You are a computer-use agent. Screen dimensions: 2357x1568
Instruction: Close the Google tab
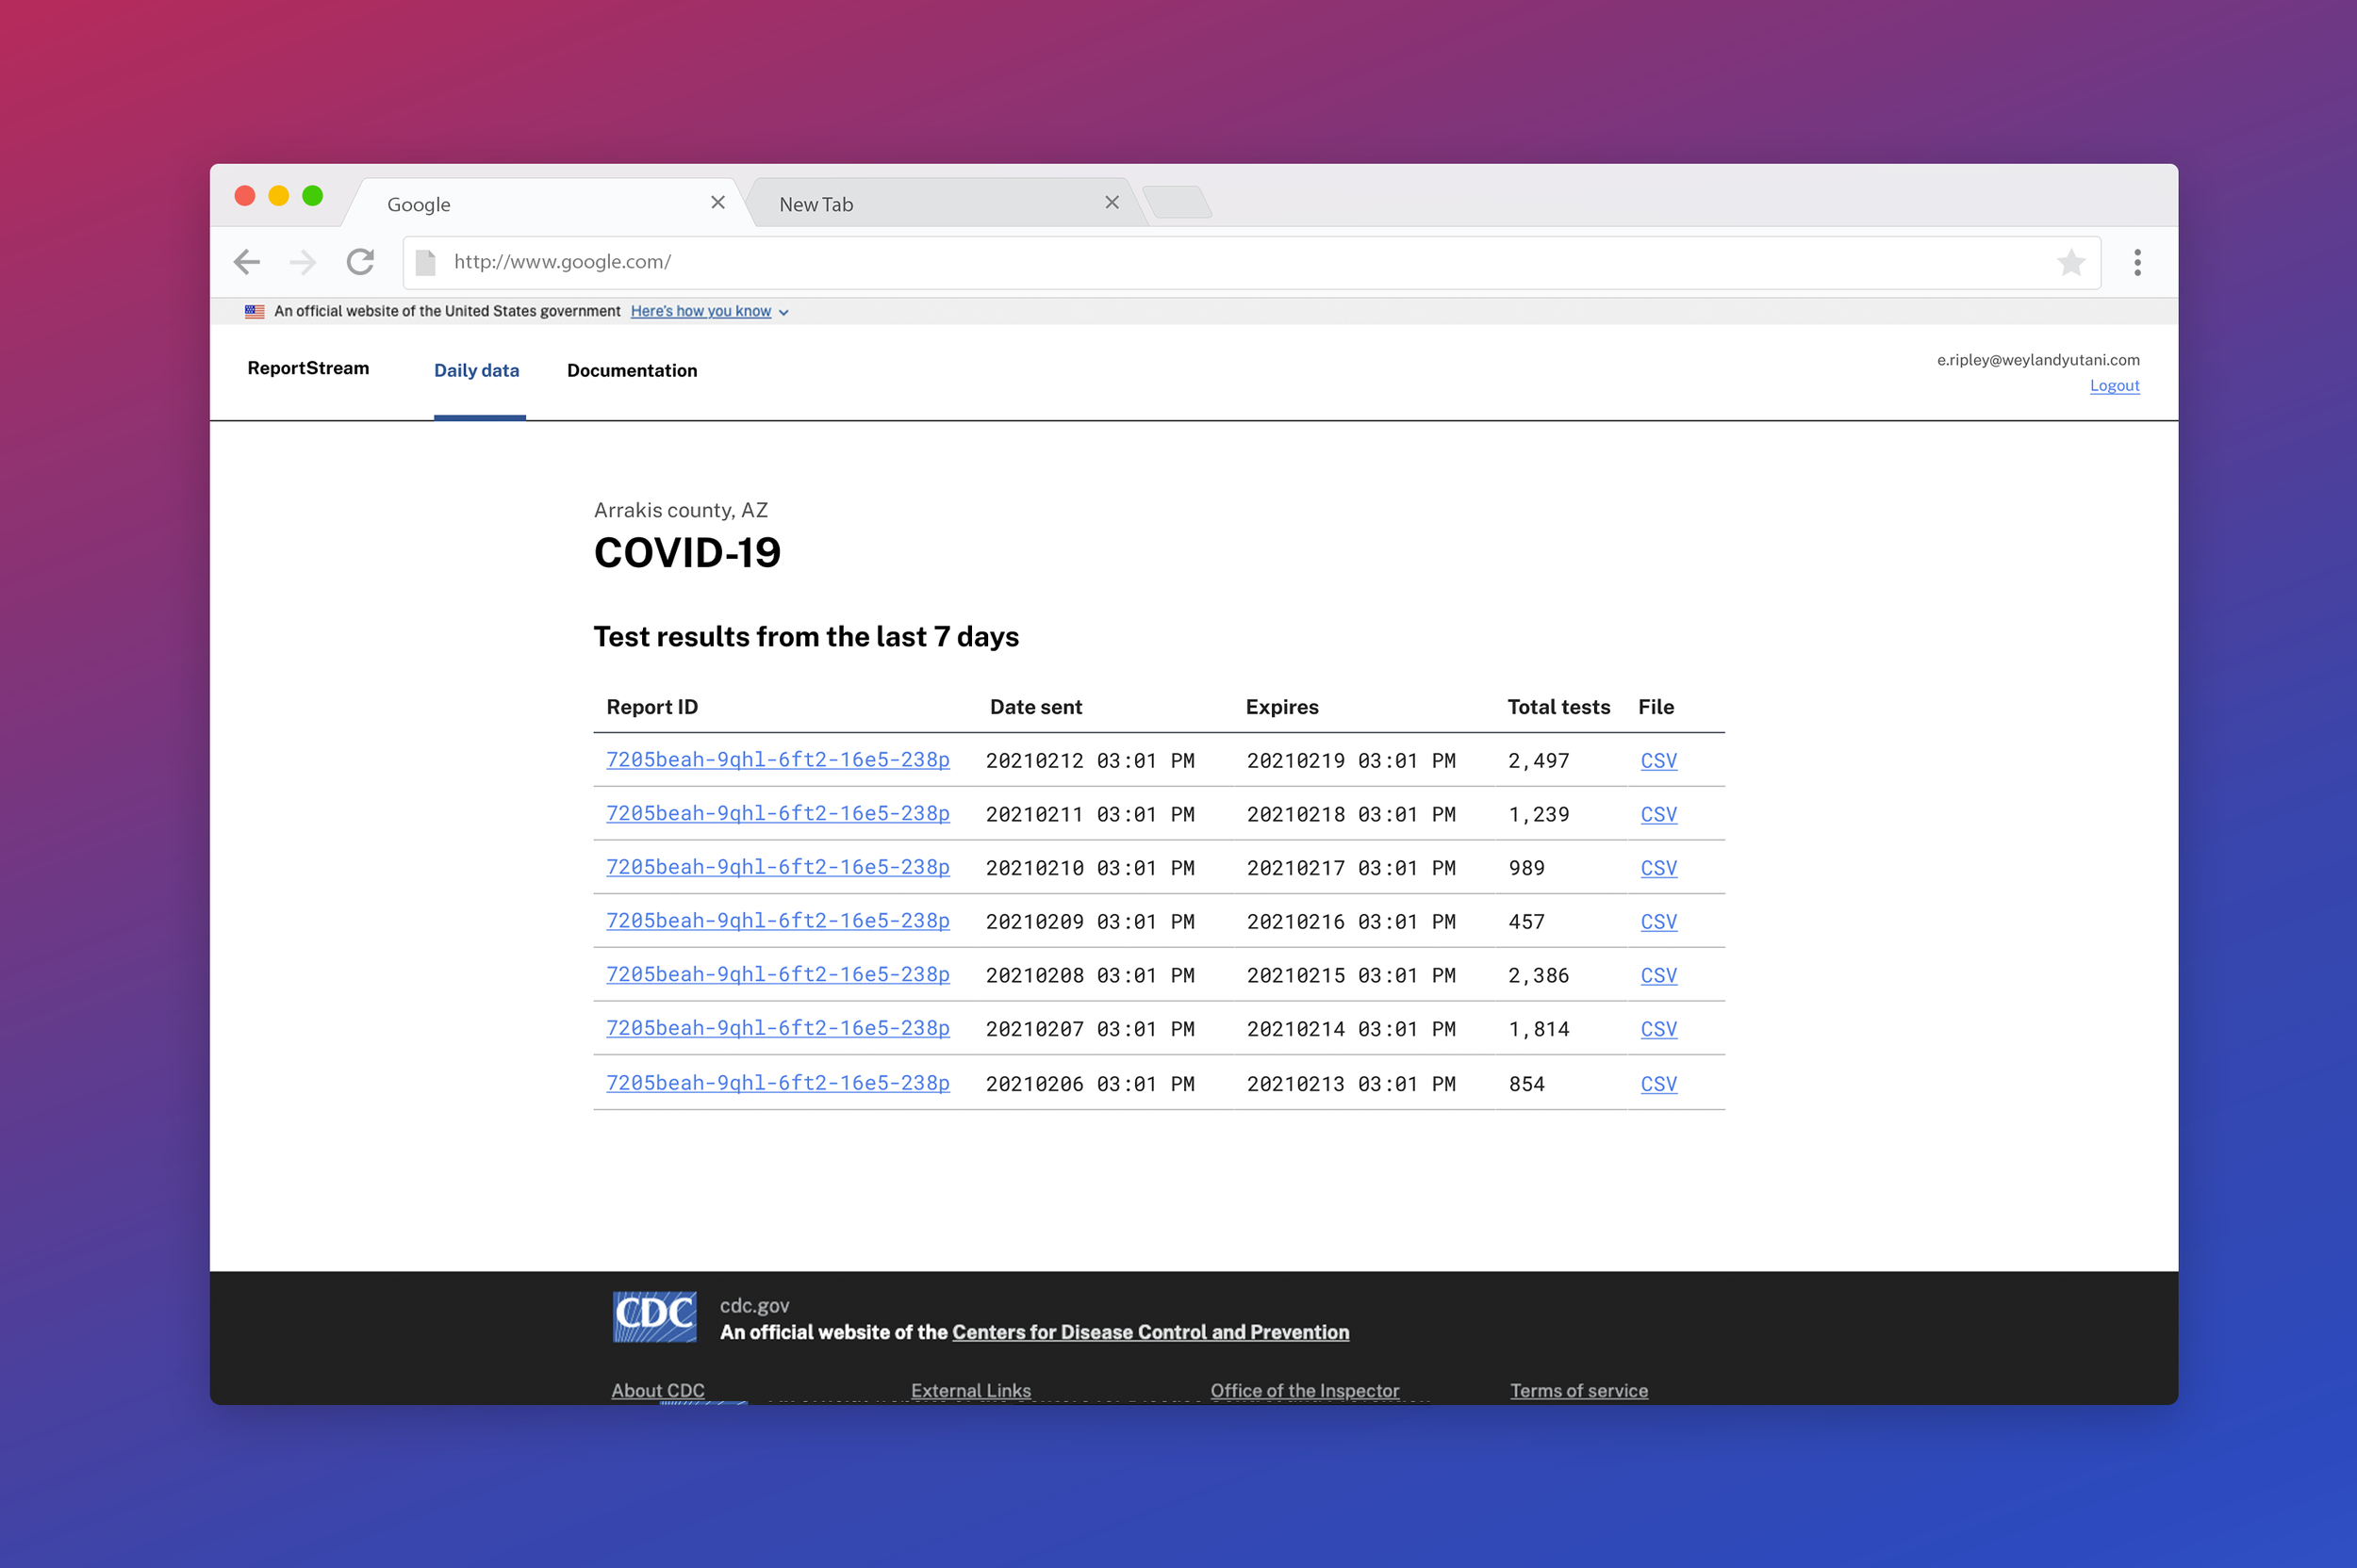[x=717, y=203]
